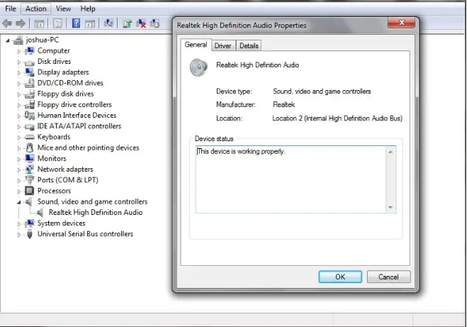Select Realtek High Definition Audio tree item
Screen dimensions: 467x327
[96, 212]
